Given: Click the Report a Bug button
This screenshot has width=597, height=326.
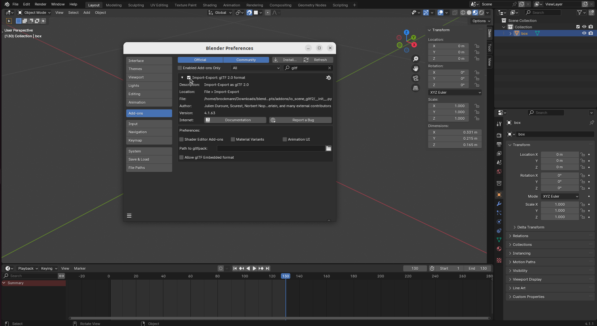Looking at the screenshot, I should pos(300,120).
